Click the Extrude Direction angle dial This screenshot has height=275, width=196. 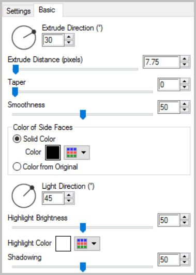click(x=24, y=37)
